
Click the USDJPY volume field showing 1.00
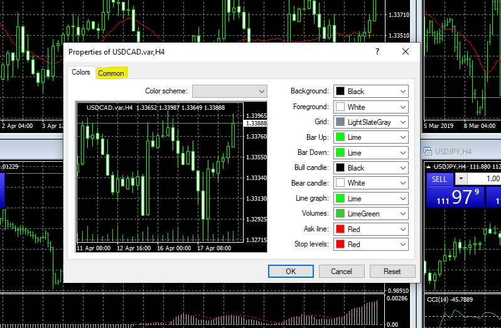tap(484, 178)
